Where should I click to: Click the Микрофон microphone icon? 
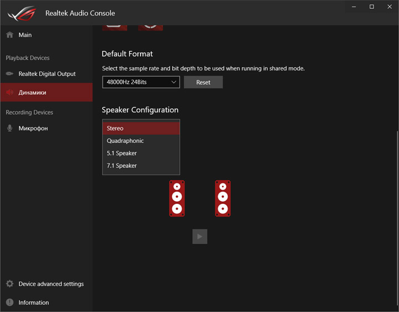click(x=9, y=128)
